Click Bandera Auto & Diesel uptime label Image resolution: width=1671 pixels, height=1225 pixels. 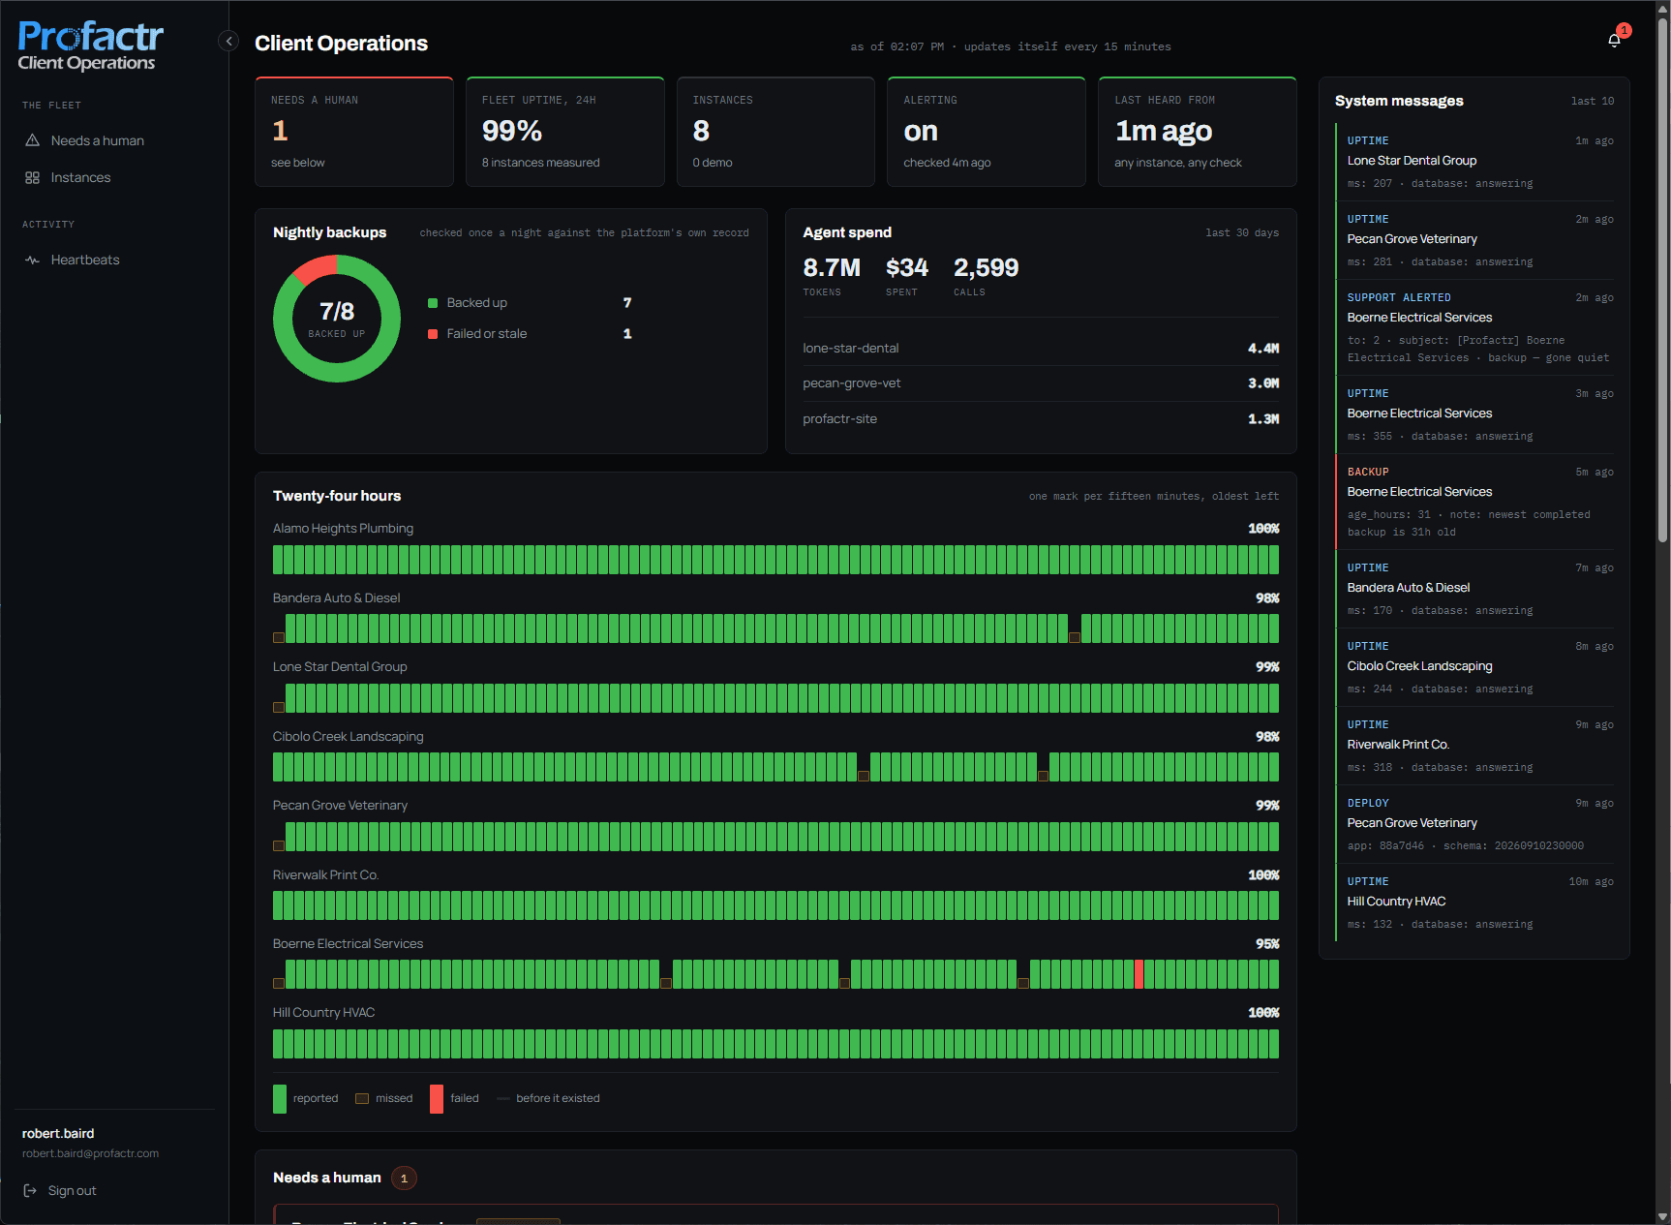336,597
